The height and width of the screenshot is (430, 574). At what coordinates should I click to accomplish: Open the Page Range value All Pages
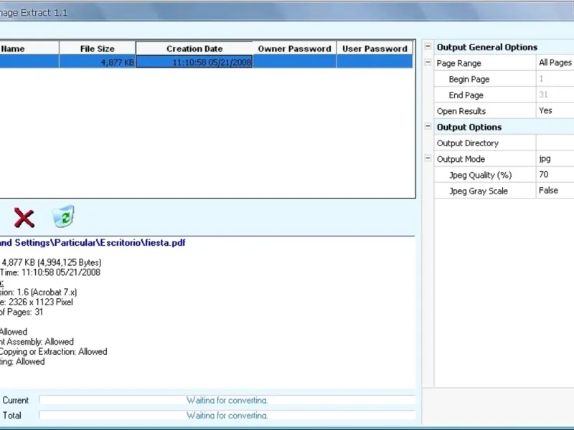click(555, 63)
